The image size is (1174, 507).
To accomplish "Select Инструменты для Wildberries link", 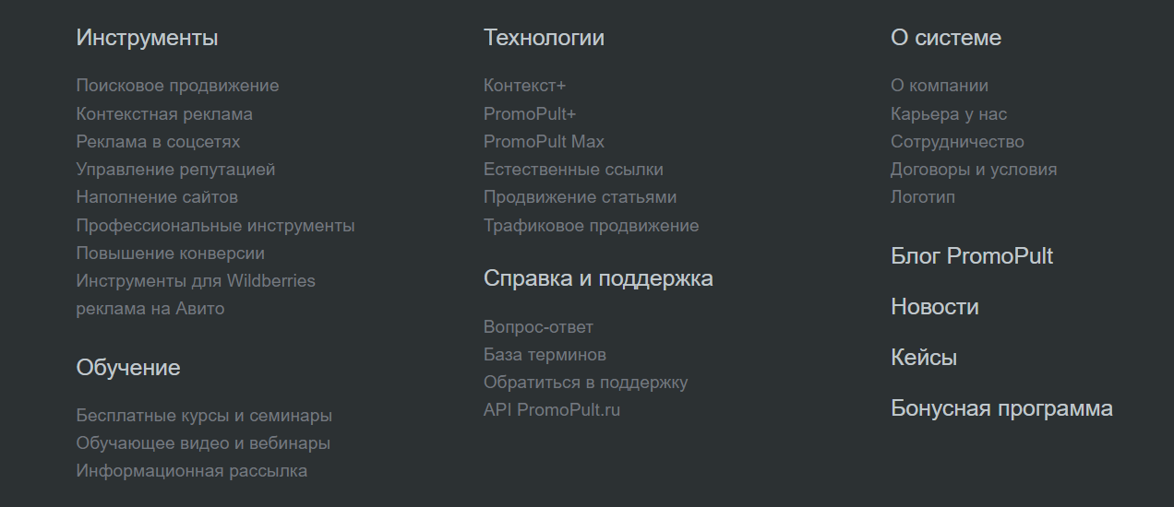I will 196,280.
